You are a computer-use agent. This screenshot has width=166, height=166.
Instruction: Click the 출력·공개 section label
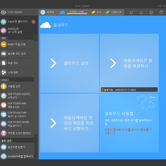(6, 141)
